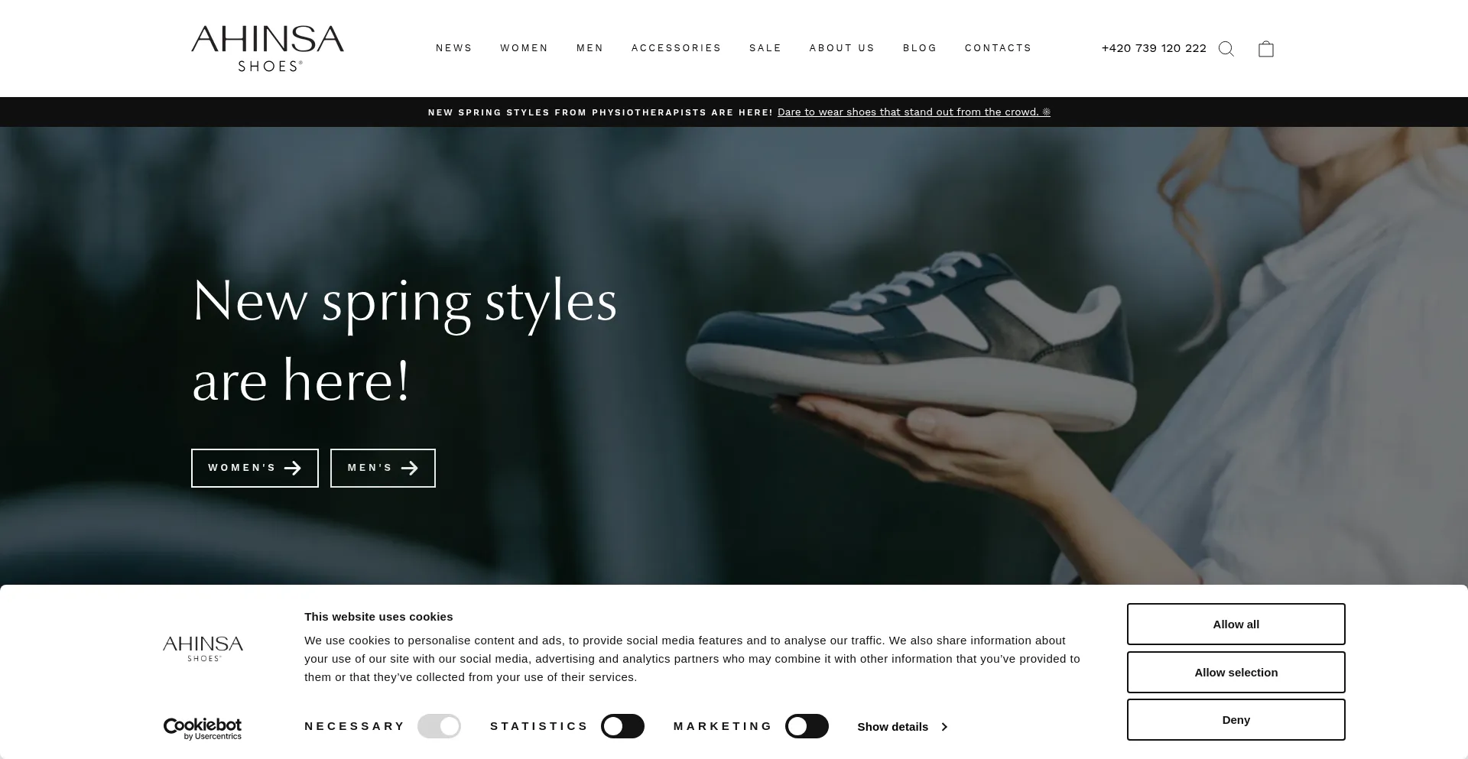Open the Accessories navigation menu
This screenshot has height=759, width=1468.
click(677, 48)
